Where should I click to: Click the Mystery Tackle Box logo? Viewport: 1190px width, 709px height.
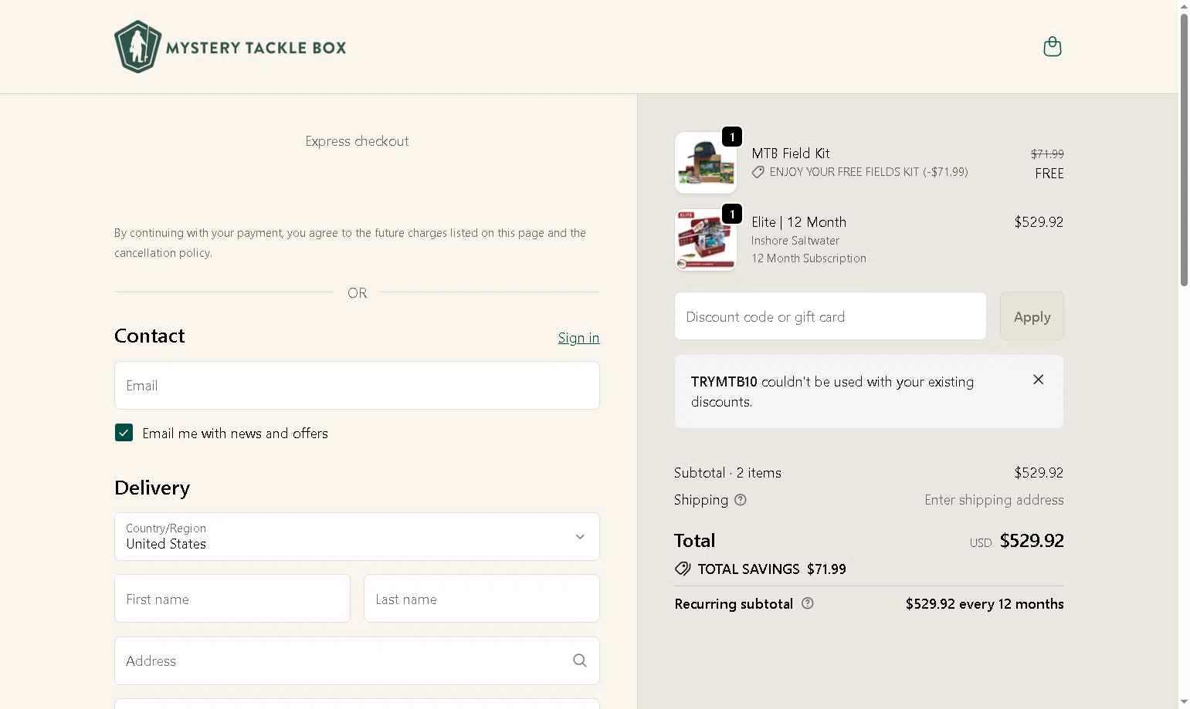[230, 47]
